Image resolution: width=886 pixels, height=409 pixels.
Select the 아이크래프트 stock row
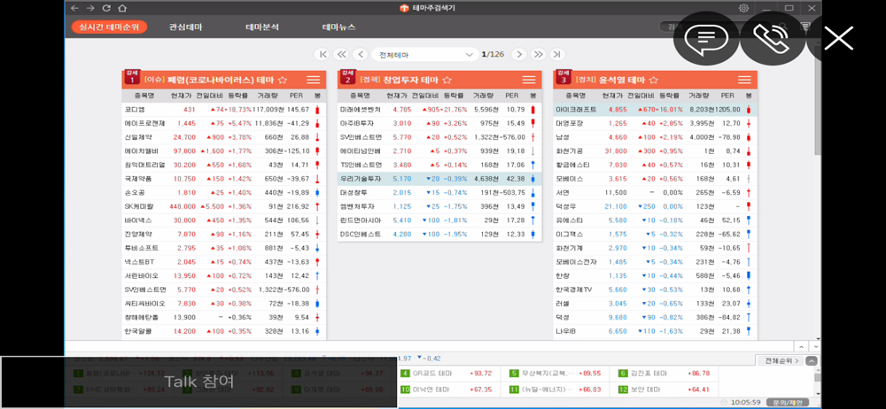coord(656,109)
